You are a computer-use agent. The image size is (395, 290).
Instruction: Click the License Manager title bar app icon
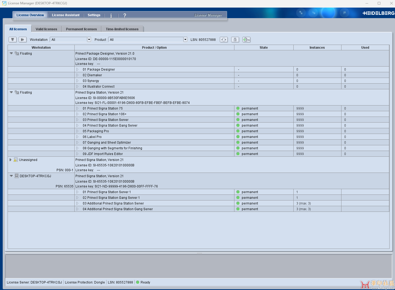pos(4,3)
